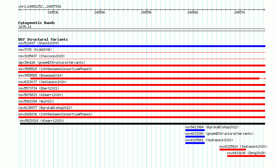Click nsv6138977 (ByrskaBishop2022) variant label
The width and height of the screenshot is (274, 168).
pyautogui.click(x=45, y=108)
